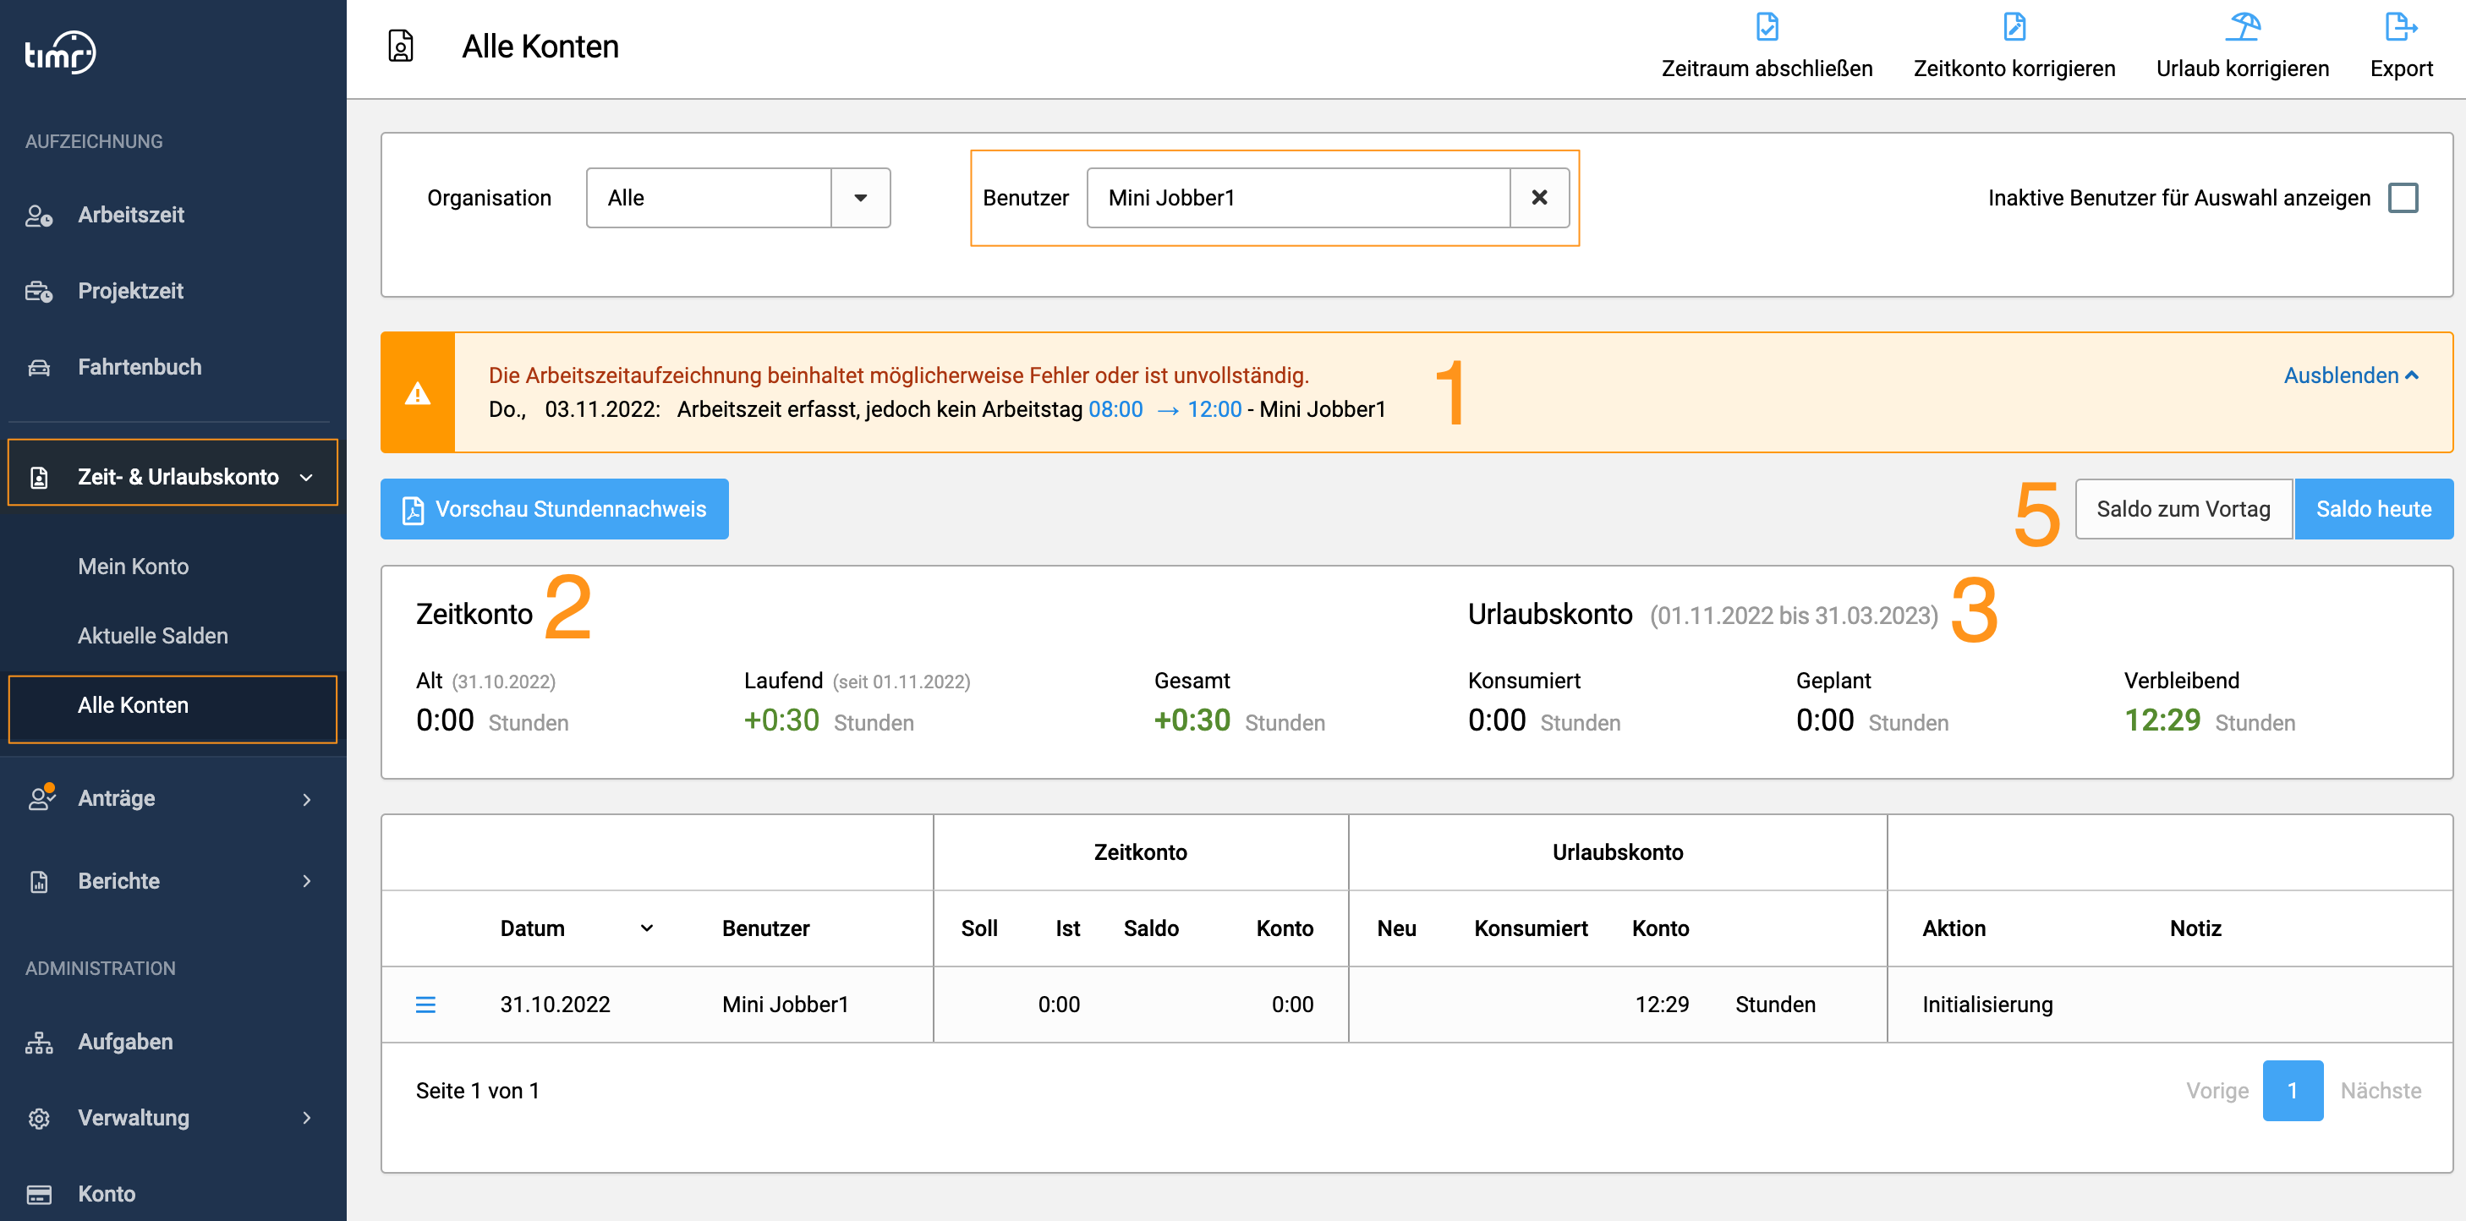Viewport: 2466px width, 1221px height.
Task: Click Vorschau Stundennachweis button
Action: click(x=554, y=509)
